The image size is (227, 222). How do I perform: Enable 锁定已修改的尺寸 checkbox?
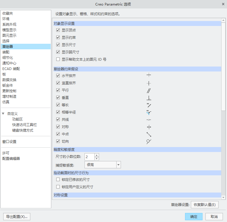pos(58,179)
